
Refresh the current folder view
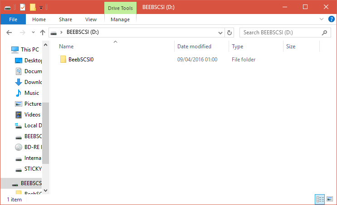[x=230, y=33]
